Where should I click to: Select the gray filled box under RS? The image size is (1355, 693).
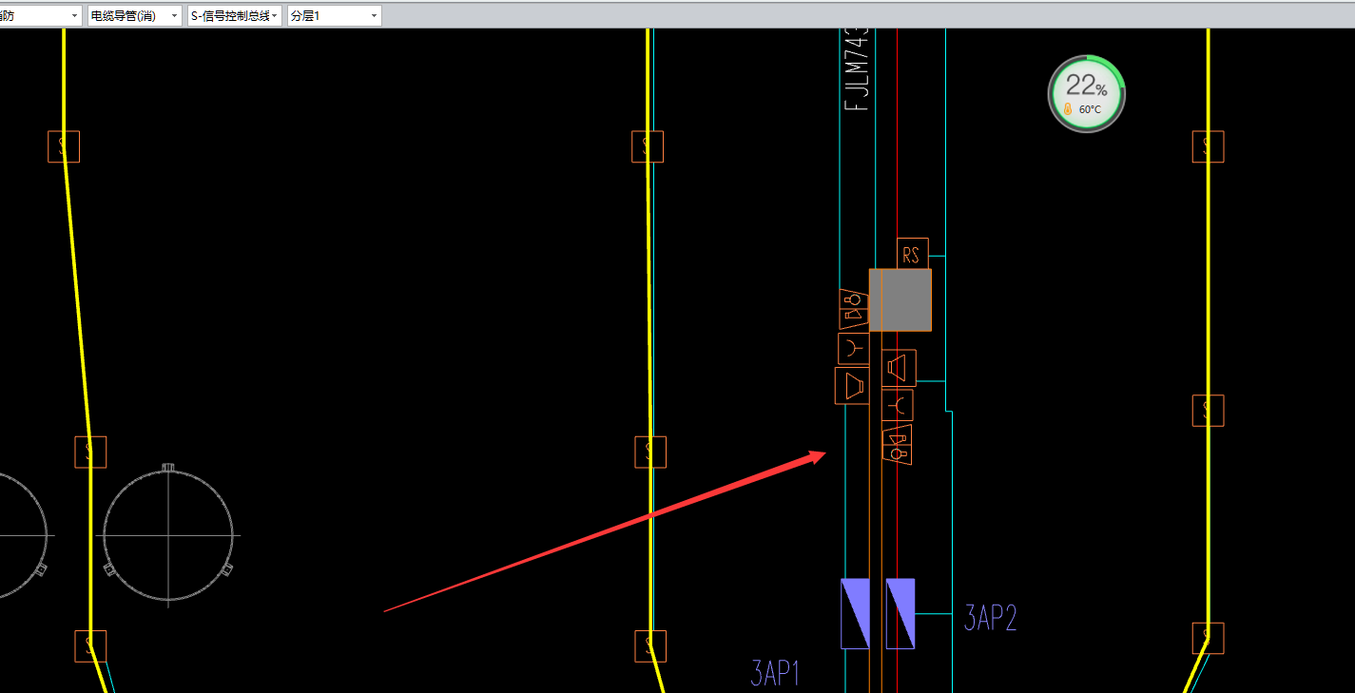[x=900, y=299]
